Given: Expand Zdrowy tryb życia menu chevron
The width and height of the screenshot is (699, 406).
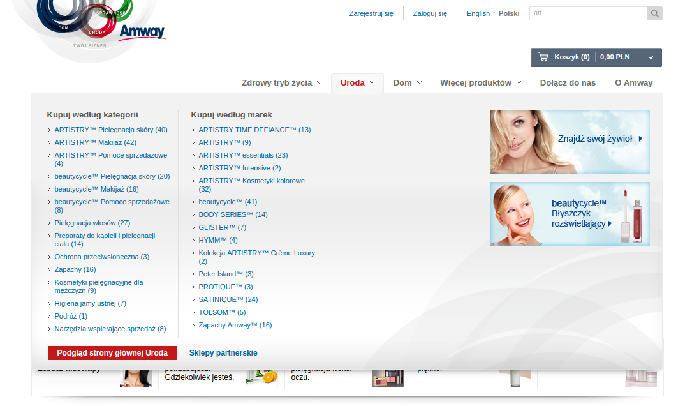Looking at the screenshot, I should [319, 82].
